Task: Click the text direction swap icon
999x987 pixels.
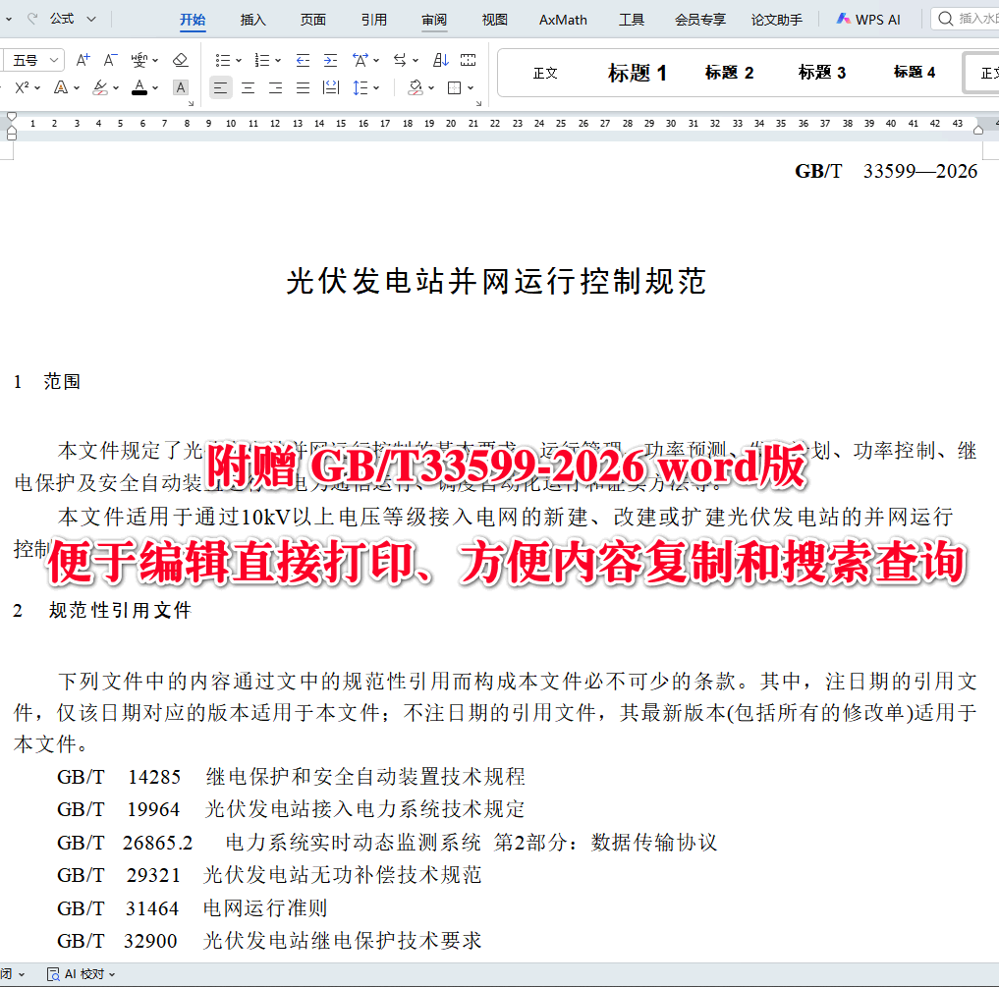Action: pos(400,61)
